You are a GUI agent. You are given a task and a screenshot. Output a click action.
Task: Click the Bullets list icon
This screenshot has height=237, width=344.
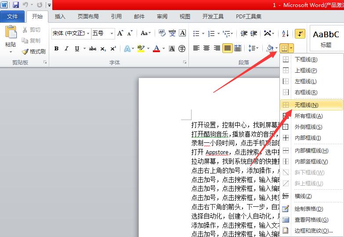tap(196, 33)
